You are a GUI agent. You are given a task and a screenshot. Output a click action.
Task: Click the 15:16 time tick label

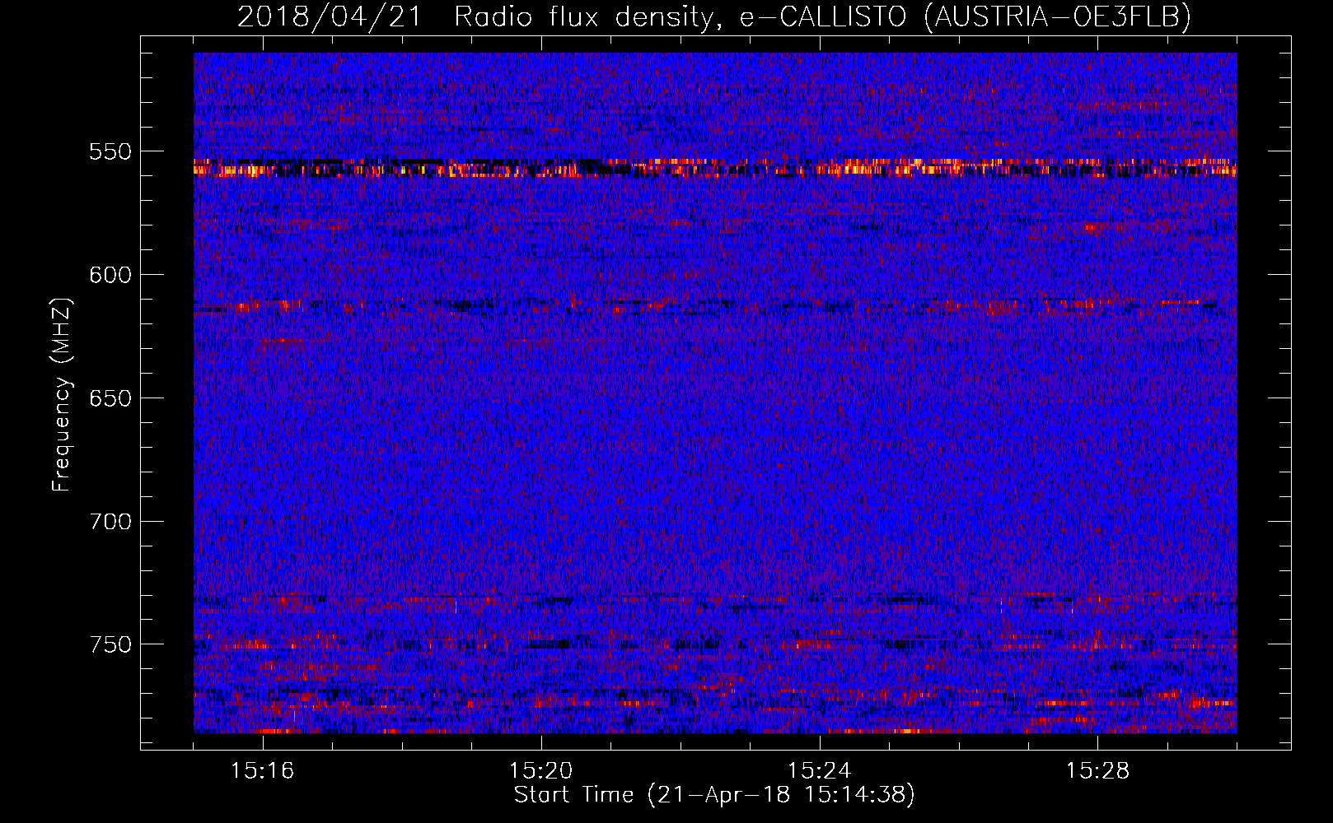(x=263, y=771)
